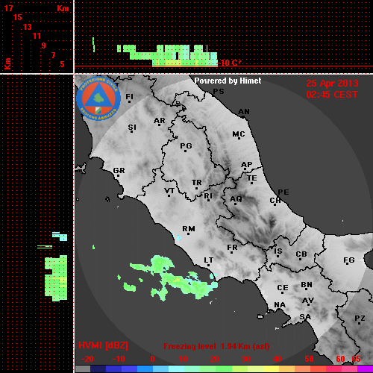Screen dimensions: 373x373
Task: Click the AV city label
Action: pos(308,301)
